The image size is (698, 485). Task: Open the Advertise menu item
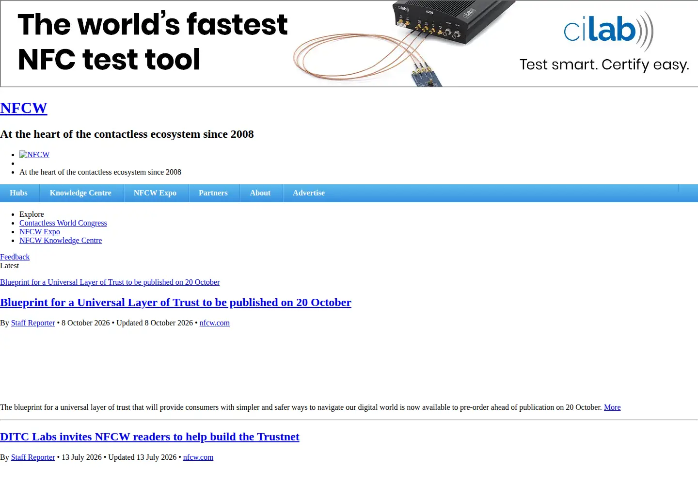pyautogui.click(x=309, y=193)
